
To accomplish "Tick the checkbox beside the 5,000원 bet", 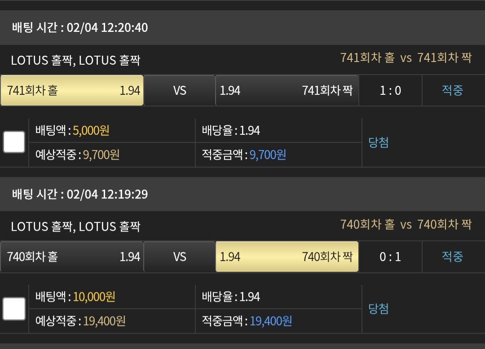I will (x=14, y=142).
